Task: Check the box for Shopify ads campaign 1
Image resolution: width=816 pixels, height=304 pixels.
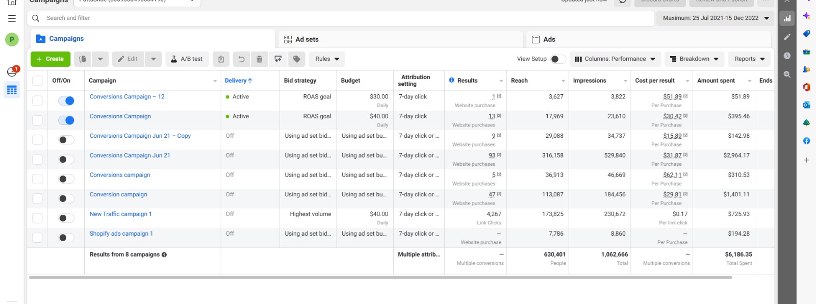Action: tap(37, 238)
